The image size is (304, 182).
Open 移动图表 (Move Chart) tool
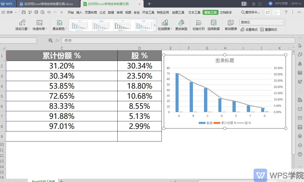click(x=230, y=25)
